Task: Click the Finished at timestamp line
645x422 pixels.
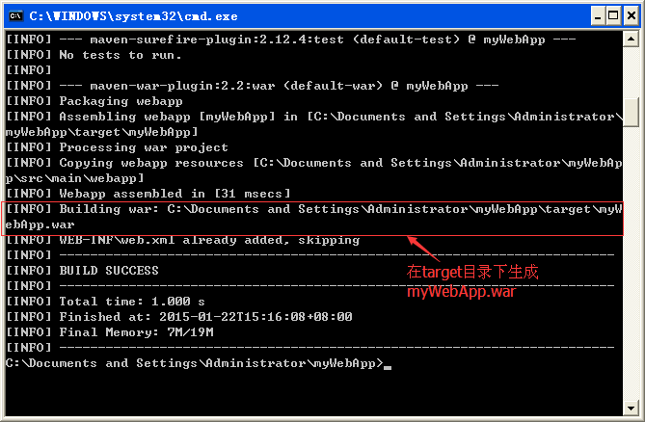Action: pos(179,316)
